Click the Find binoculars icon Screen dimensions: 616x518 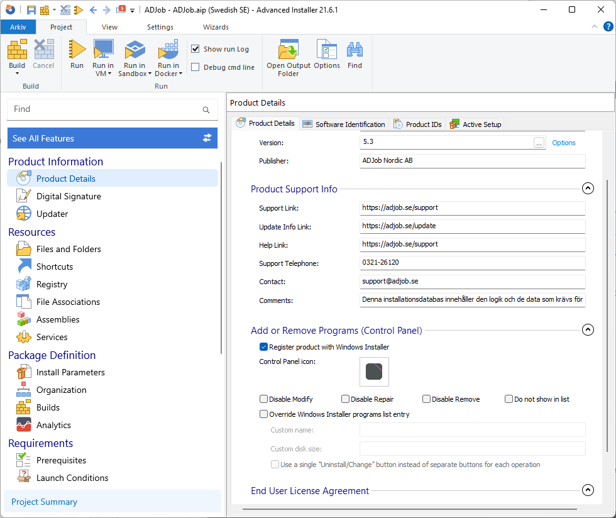tap(355, 50)
